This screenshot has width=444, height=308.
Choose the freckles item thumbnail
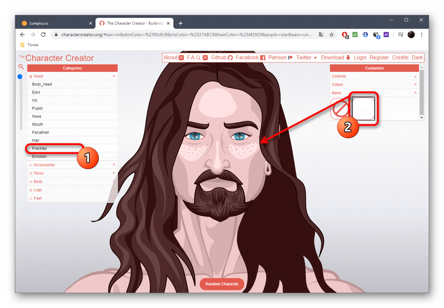coord(363,108)
